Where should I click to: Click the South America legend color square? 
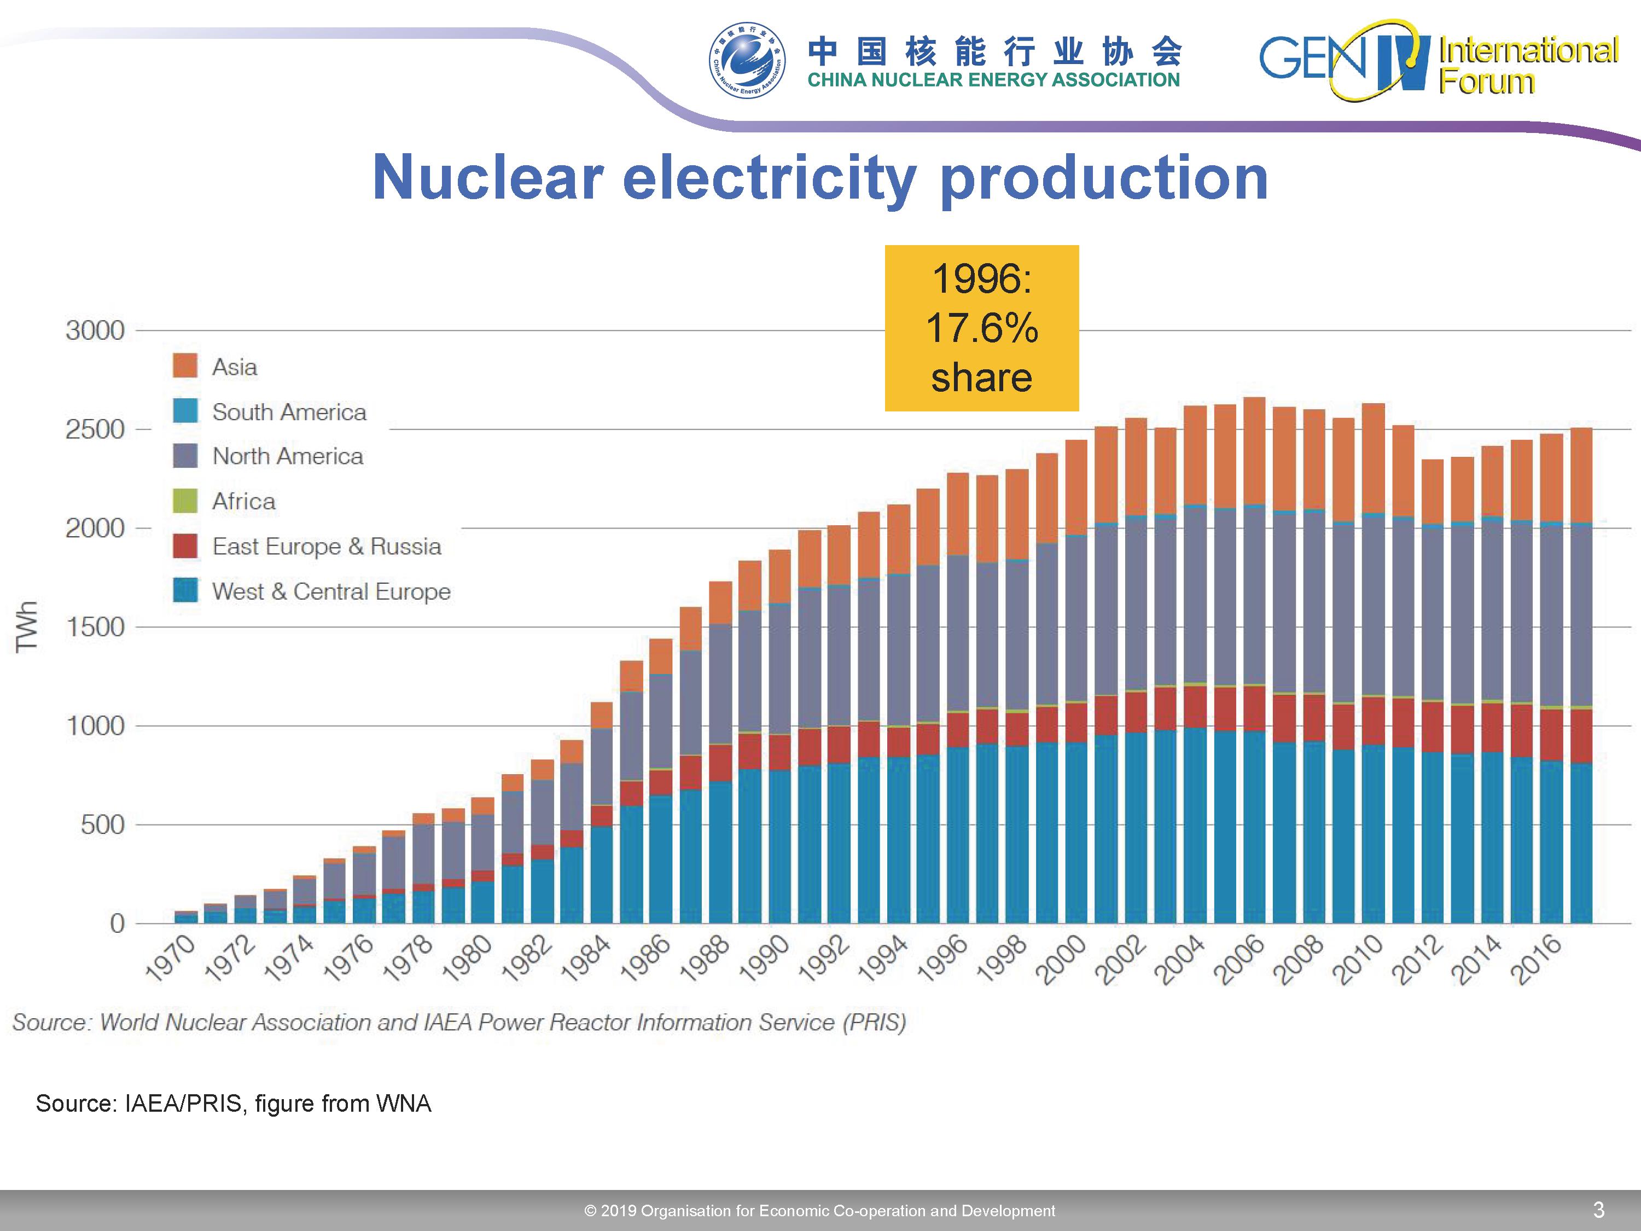185,411
